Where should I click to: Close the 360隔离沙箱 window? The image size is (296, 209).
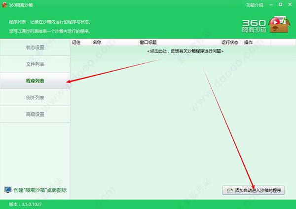click(x=290, y=4)
